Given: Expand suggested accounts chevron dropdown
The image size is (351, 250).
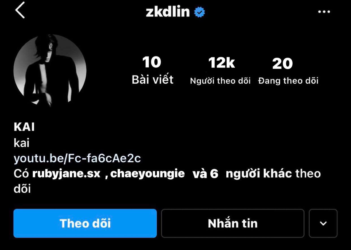Looking at the screenshot, I should point(323,223).
